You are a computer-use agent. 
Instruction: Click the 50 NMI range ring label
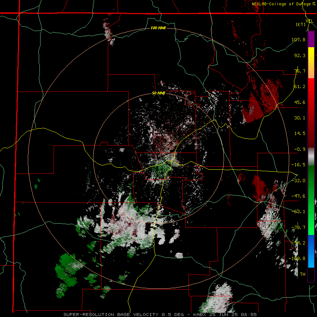click(158, 93)
